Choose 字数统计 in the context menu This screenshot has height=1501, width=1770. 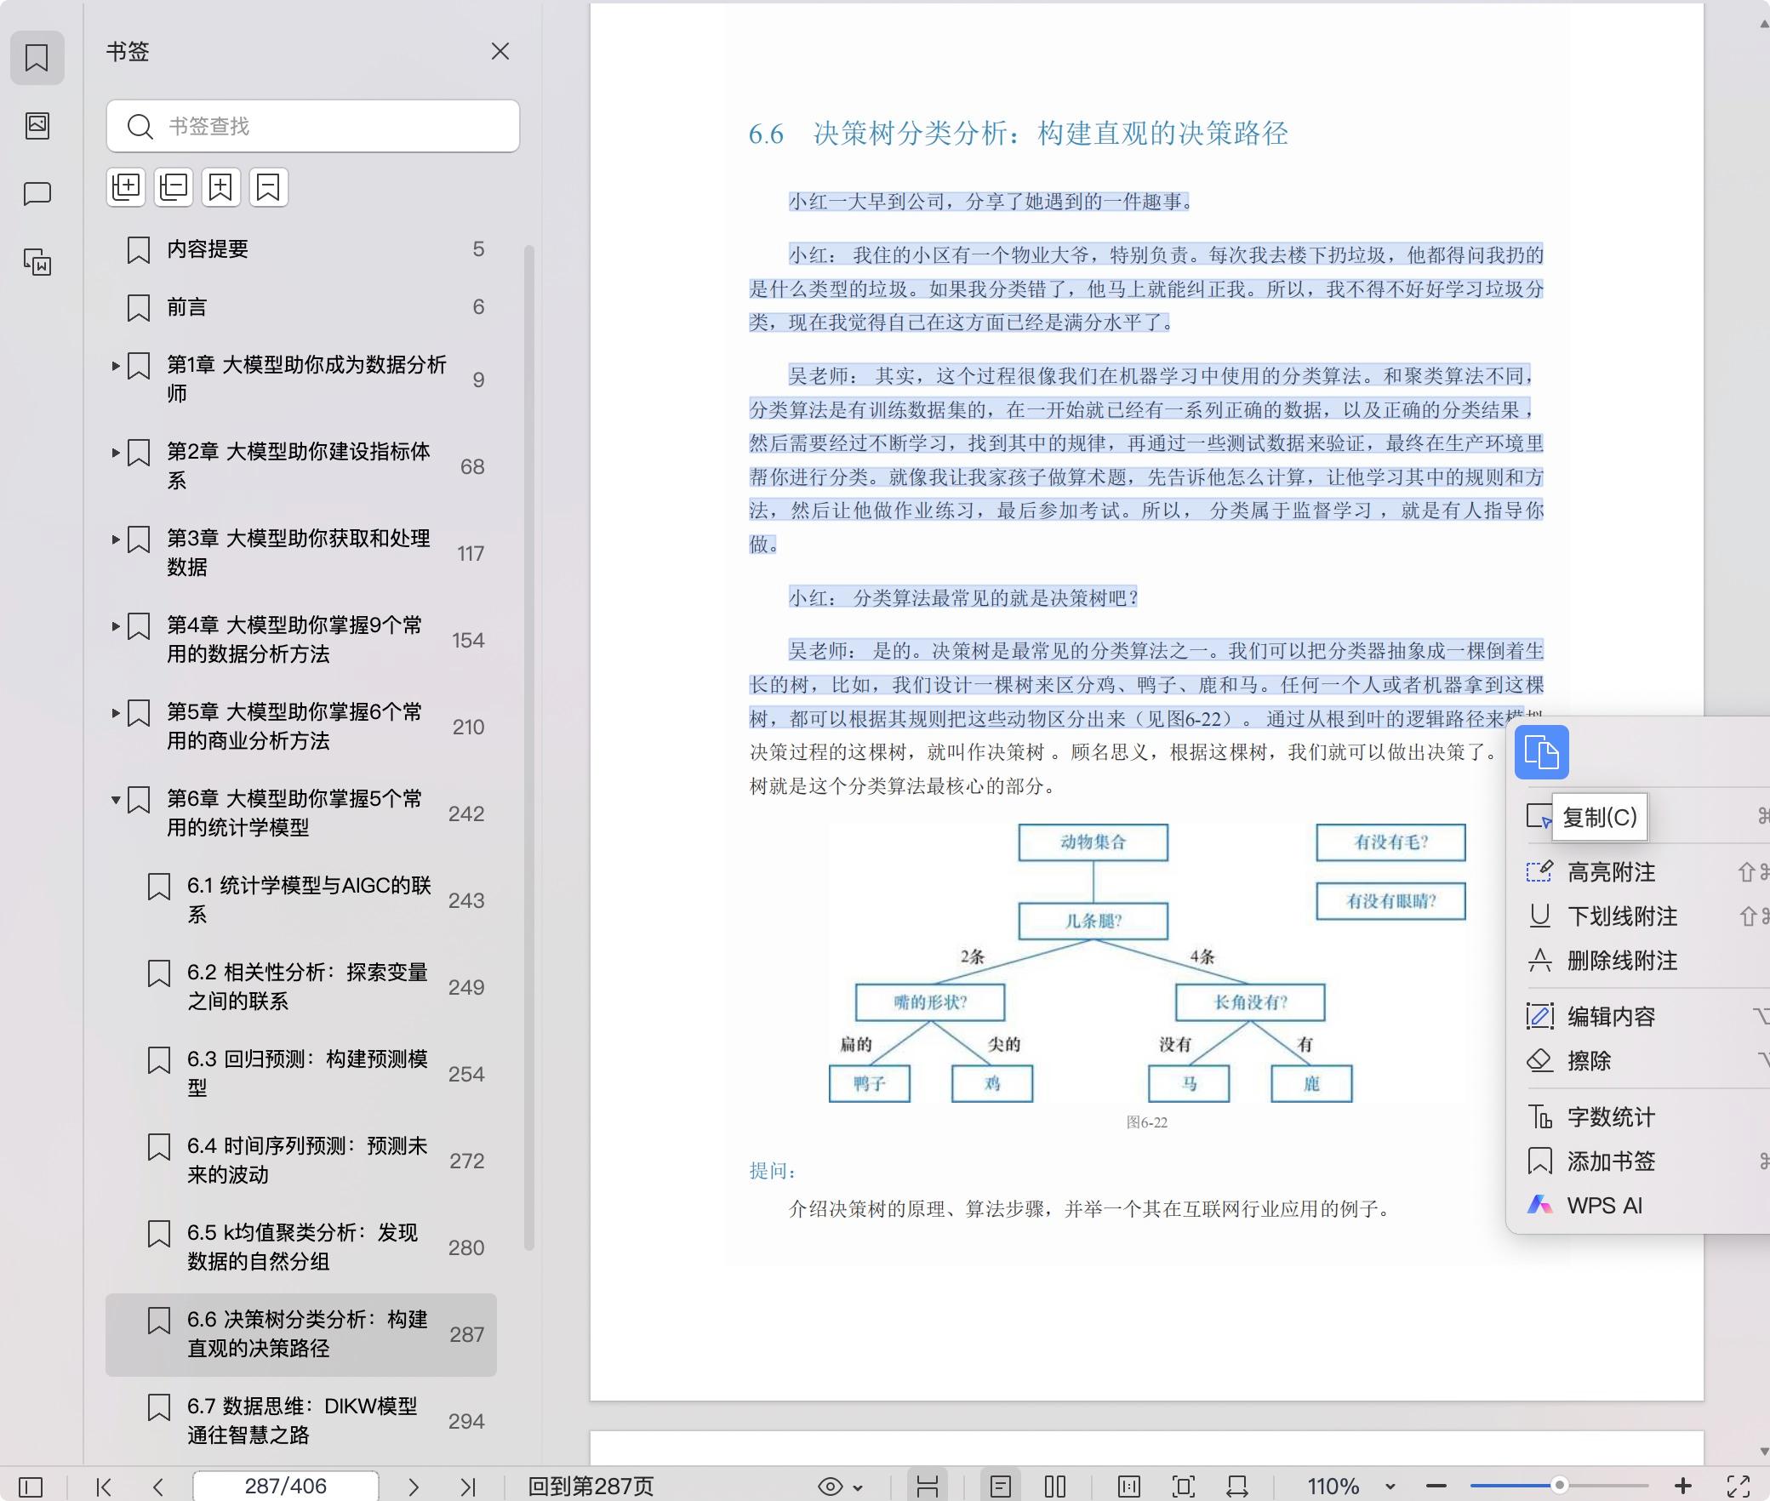point(1611,1117)
